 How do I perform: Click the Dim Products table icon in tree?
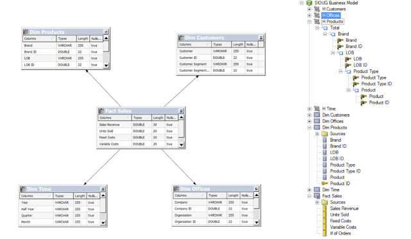click(317, 128)
